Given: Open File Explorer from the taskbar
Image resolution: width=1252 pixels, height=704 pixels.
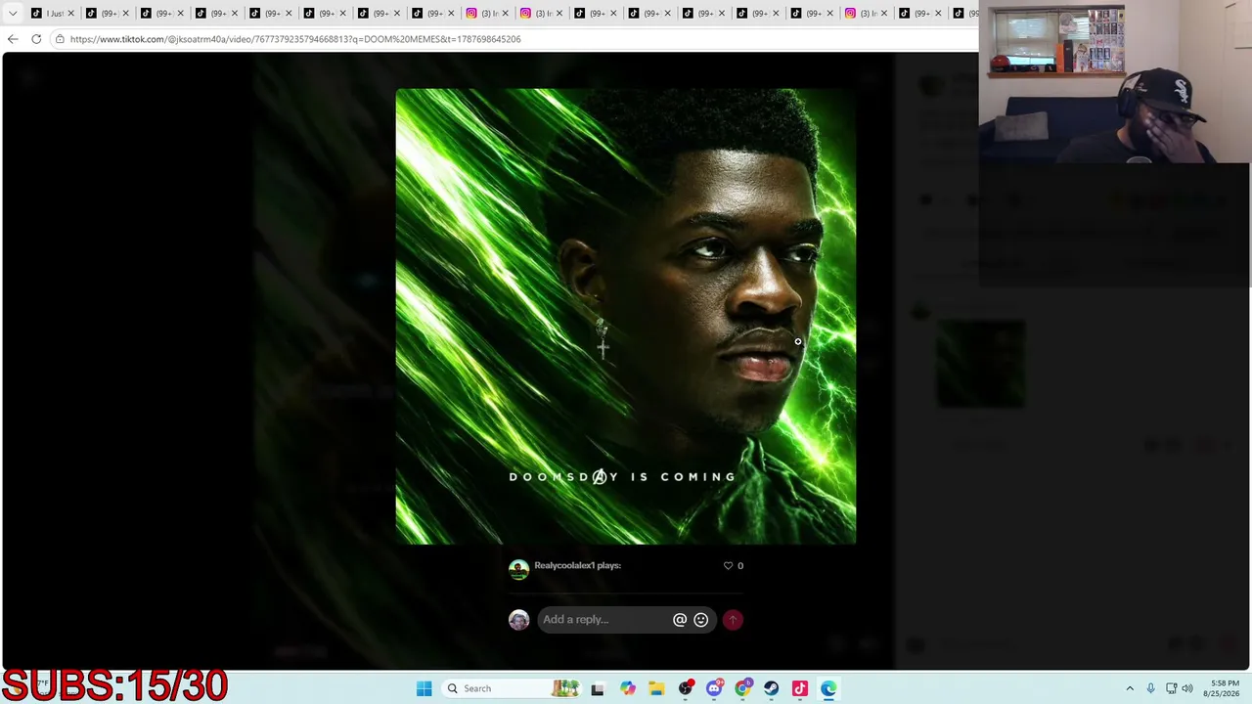Looking at the screenshot, I should [656, 688].
